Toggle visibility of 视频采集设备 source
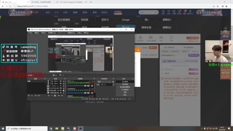 click(x=61, y=93)
